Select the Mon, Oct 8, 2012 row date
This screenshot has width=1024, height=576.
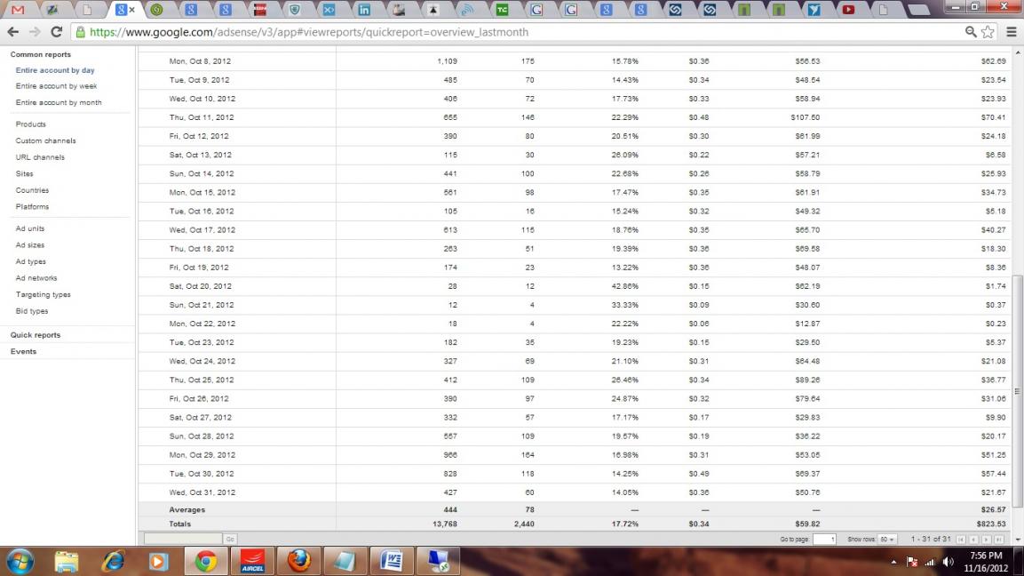[200, 61]
